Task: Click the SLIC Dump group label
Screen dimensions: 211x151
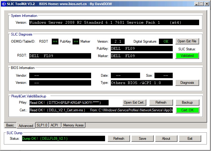Action: tap(15, 133)
